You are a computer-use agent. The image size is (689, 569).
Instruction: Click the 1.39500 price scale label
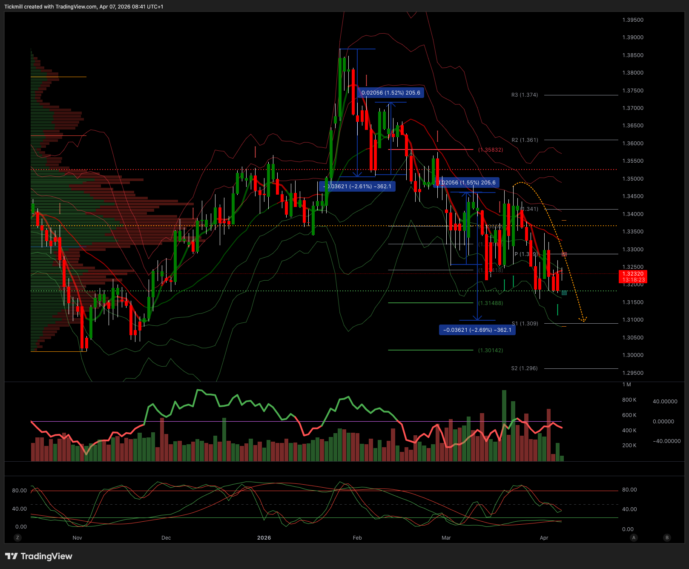click(x=633, y=20)
